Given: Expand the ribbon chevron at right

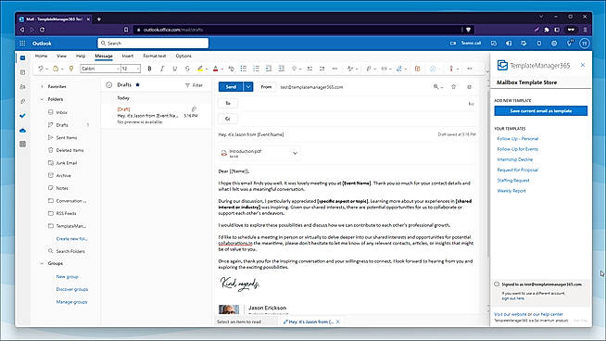Looking at the screenshot, I should pos(486,71).
